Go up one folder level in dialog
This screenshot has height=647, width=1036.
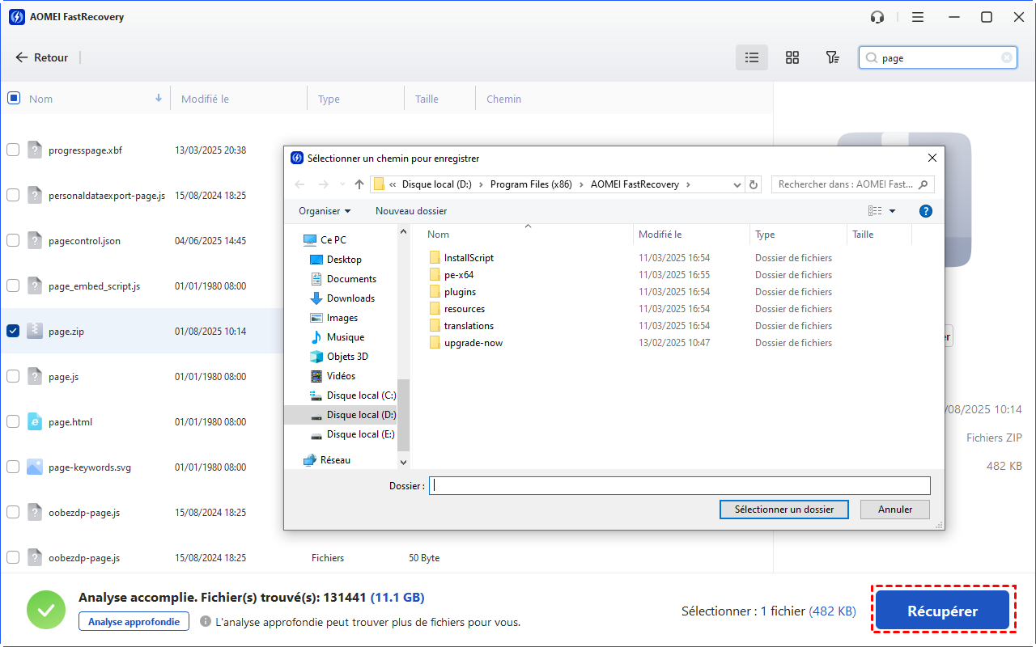[x=359, y=184]
